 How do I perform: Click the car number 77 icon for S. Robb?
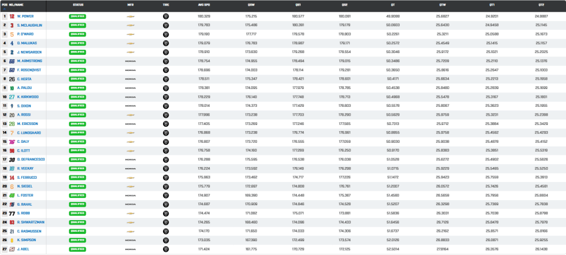click(x=12, y=214)
